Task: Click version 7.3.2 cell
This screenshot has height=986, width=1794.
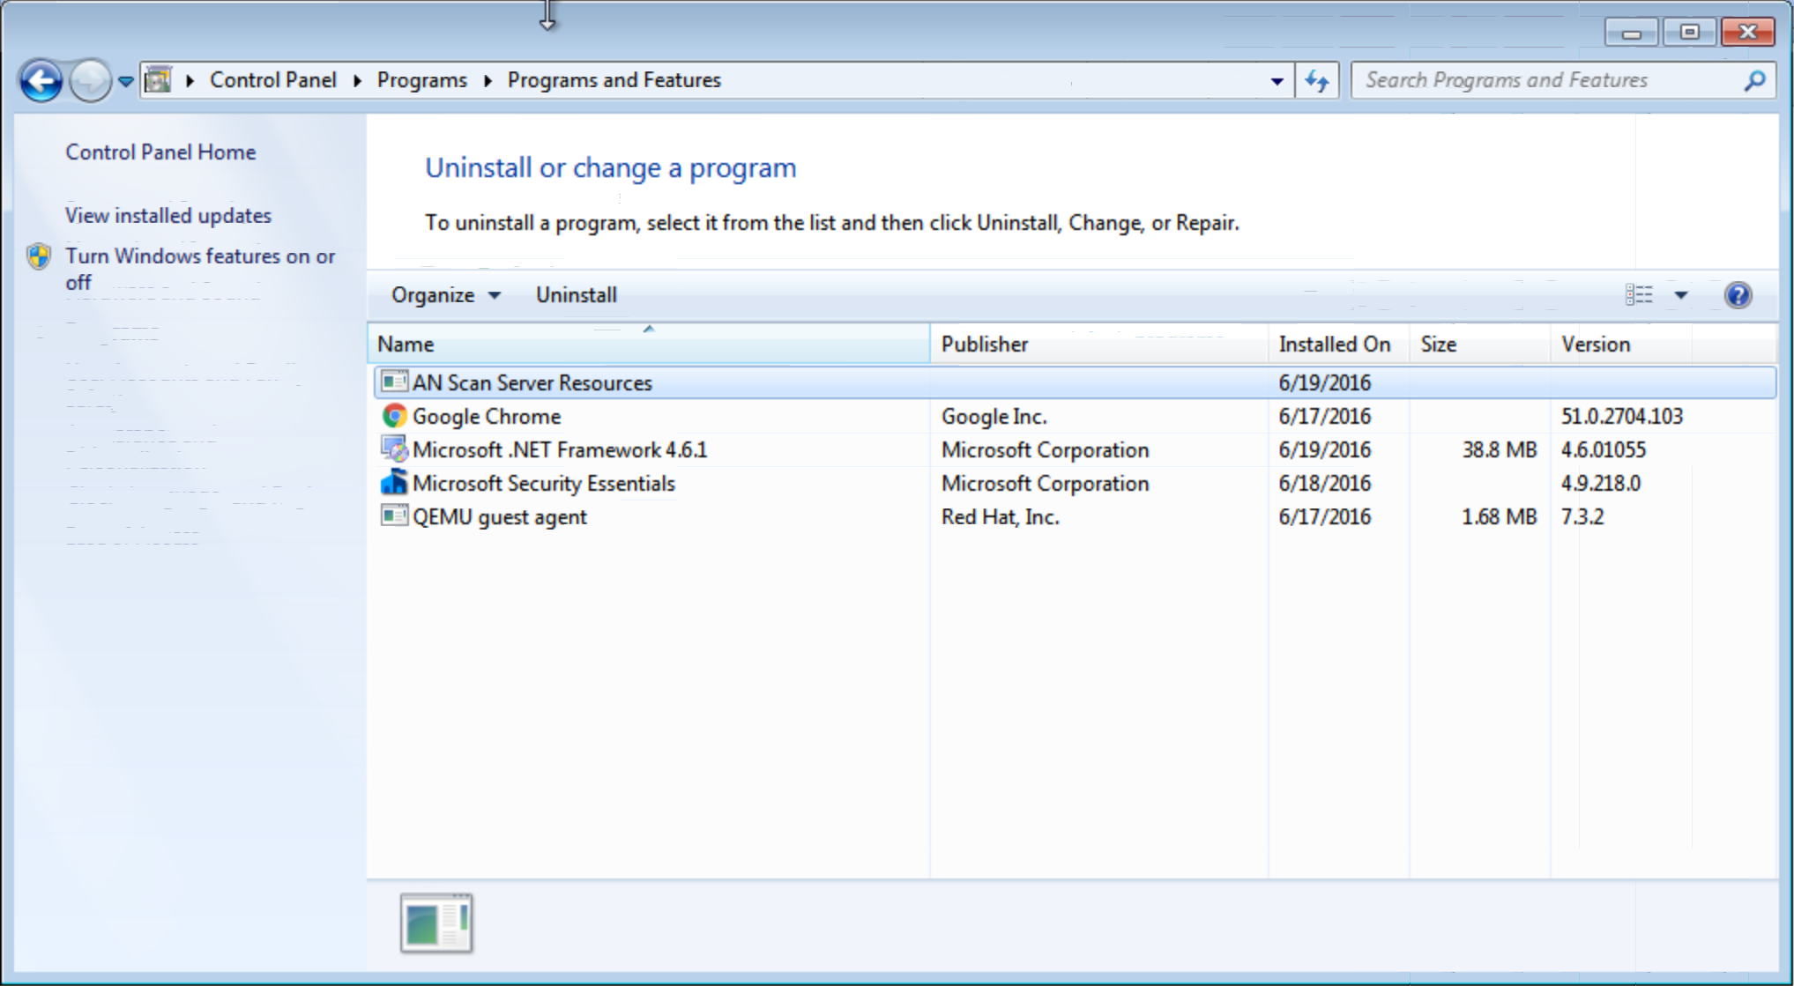Action: [x=1582, y=516]
